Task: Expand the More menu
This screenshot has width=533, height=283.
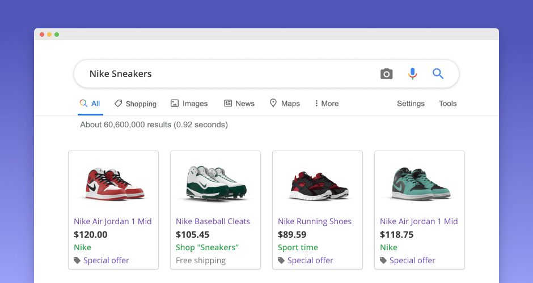Action: click(x=327, y=104)
